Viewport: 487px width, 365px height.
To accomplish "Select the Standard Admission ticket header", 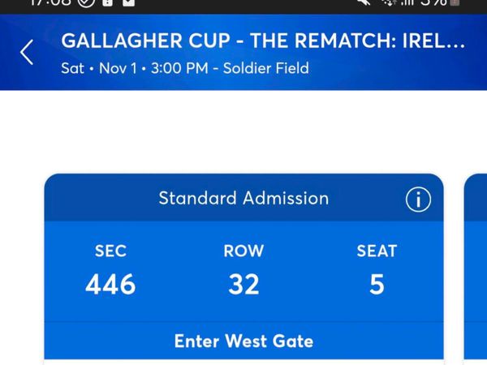I will 243,198.
